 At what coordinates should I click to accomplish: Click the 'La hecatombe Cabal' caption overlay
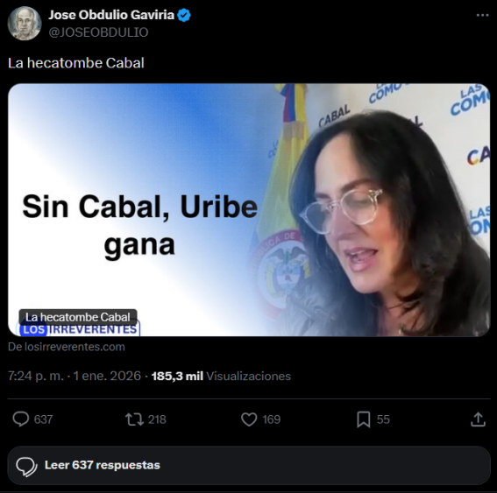click(78, 317)
